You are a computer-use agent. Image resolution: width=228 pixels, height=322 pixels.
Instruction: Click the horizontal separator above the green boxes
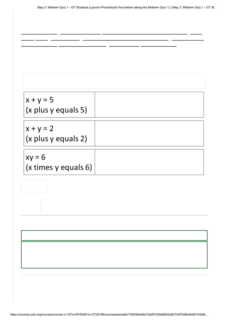point(114,215)
